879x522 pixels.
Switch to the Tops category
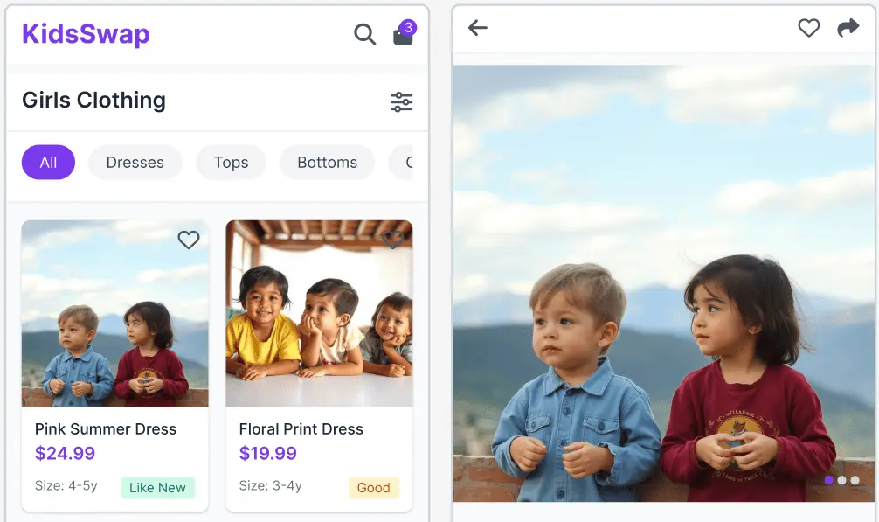[231, 163]
